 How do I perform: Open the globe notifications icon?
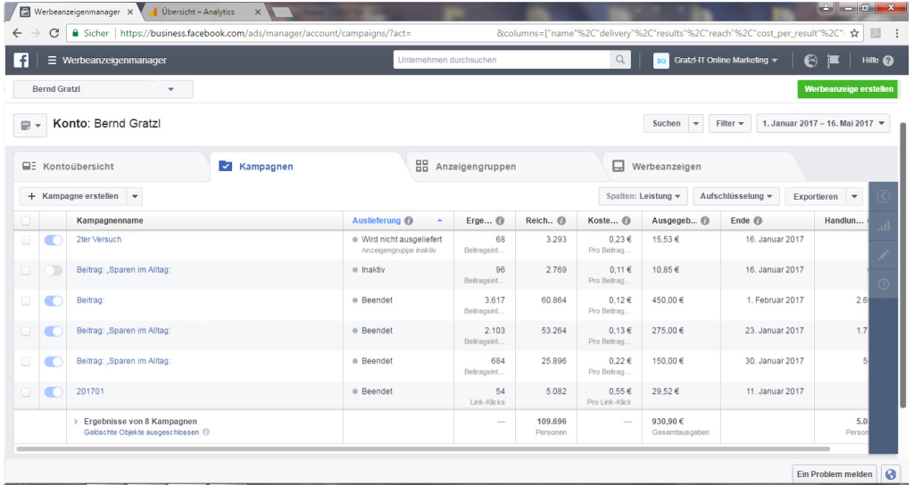[x=810, y=61]
